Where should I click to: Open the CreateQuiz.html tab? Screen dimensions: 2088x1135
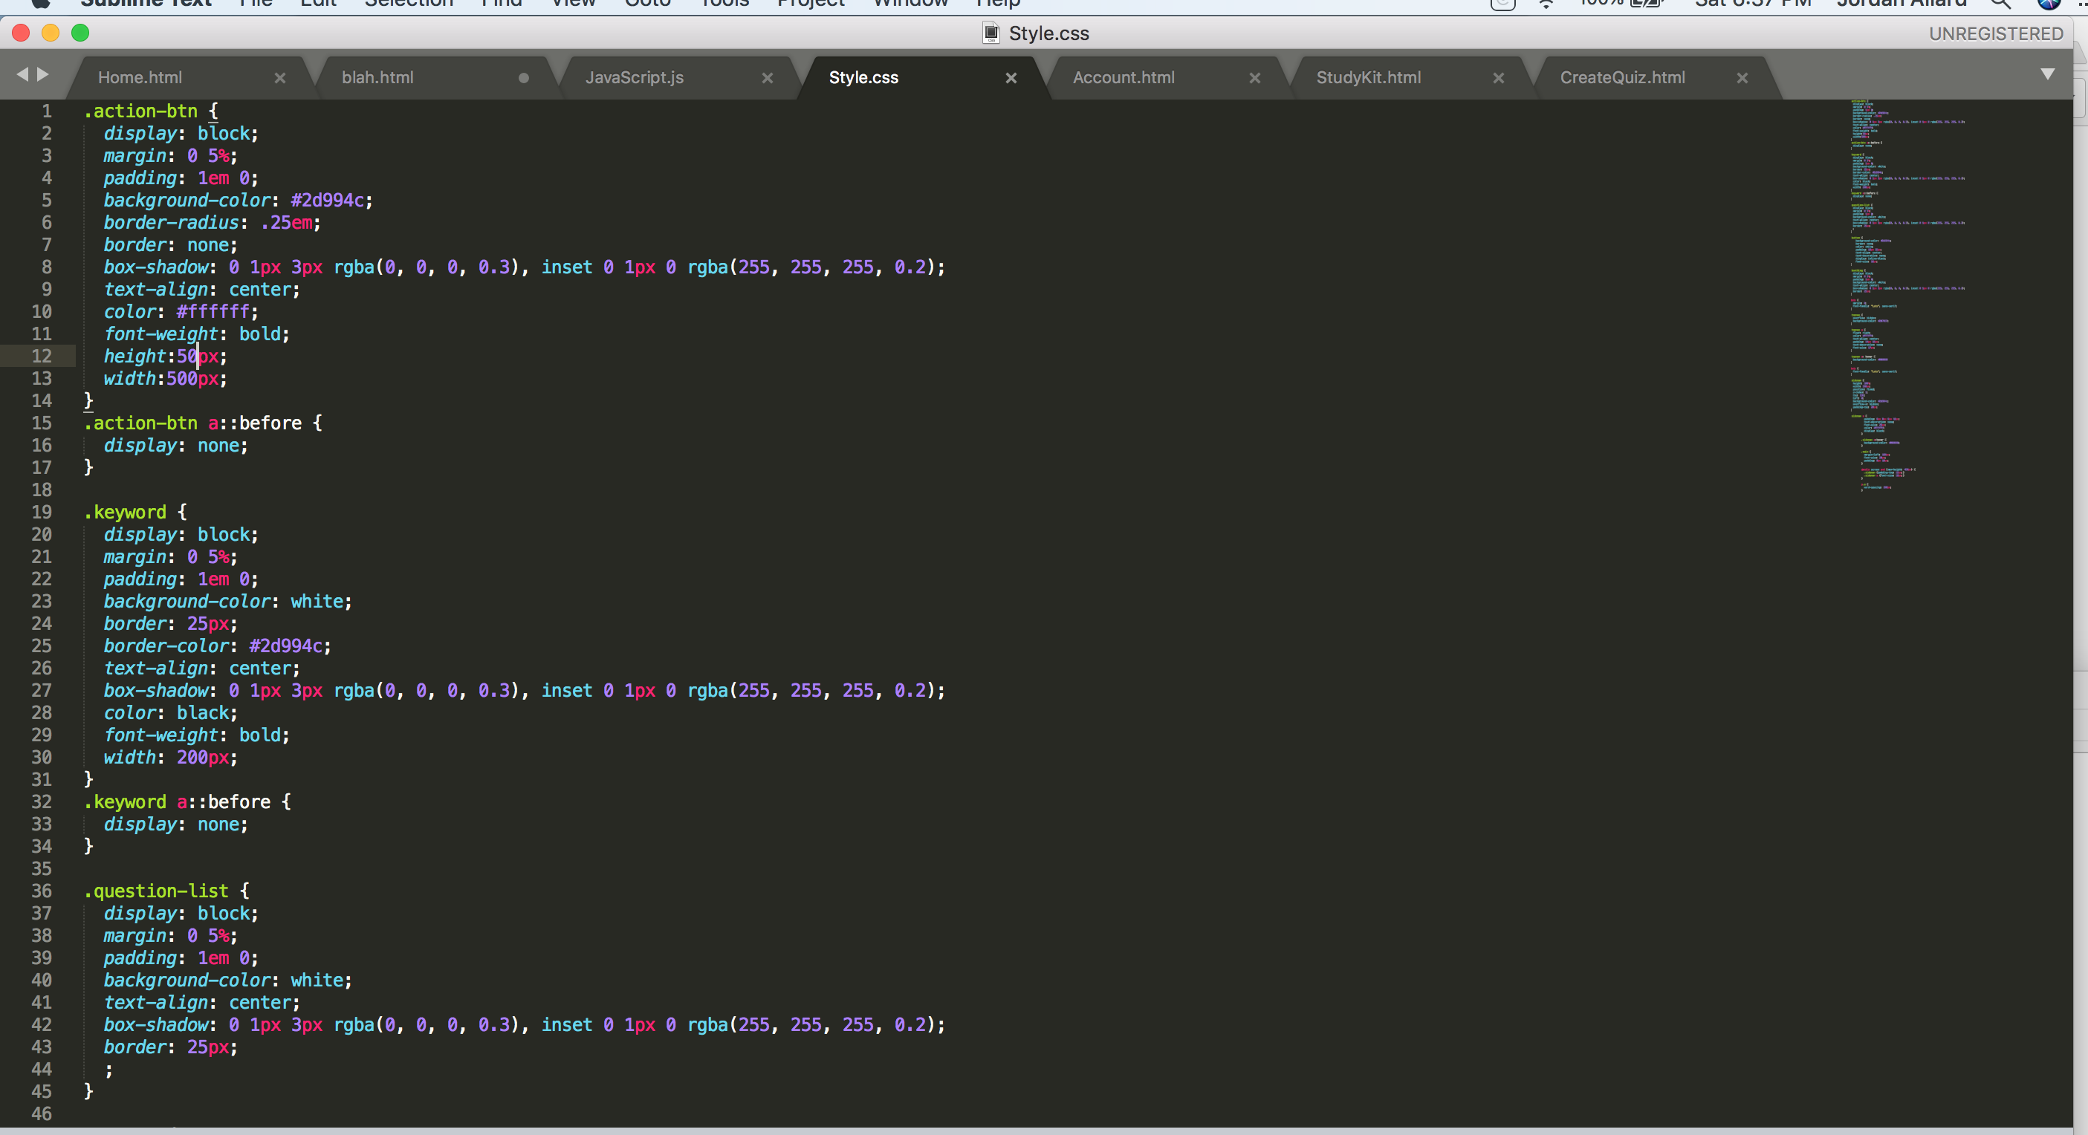click(x=1622, y=78)
